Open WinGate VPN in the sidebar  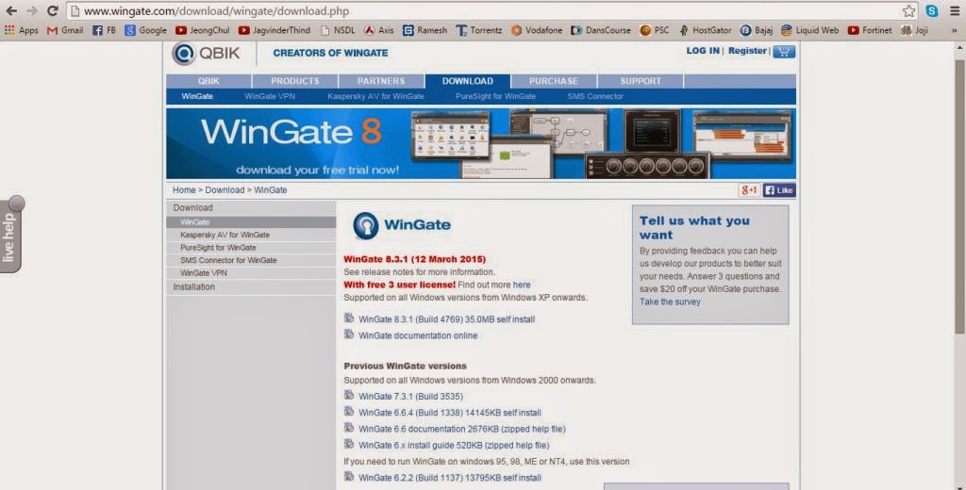pyautogui.click(x=251, y=272)
